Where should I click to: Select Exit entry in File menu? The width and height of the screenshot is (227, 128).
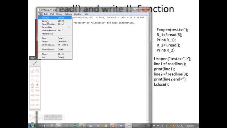(x=55, y=57)
